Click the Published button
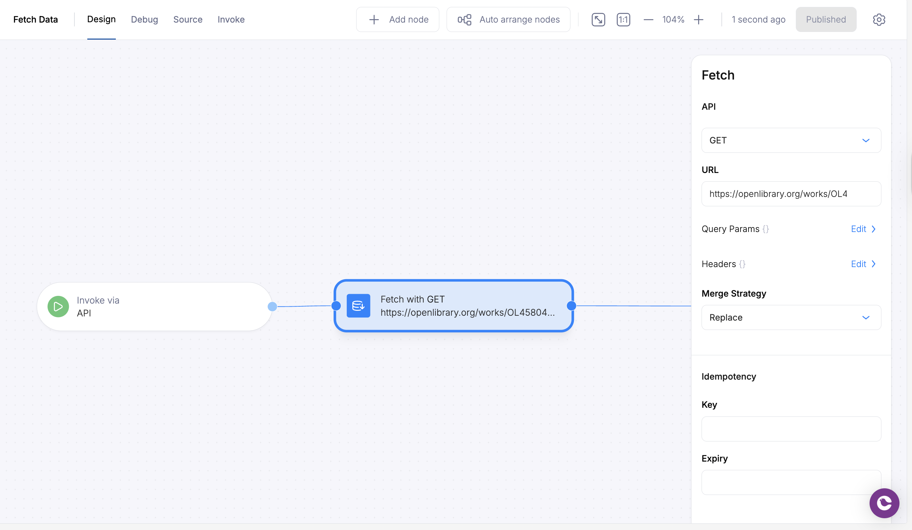 click(826, 19)
